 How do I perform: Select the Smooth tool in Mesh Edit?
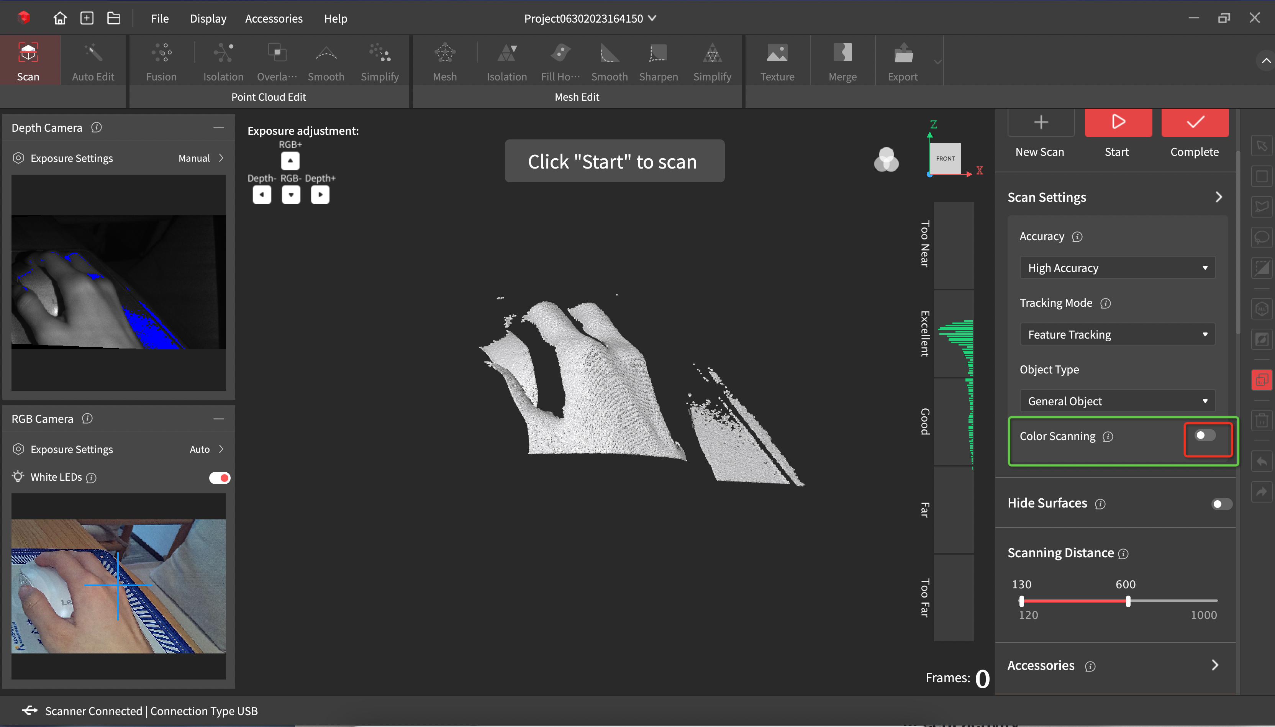tap(608, 60)
